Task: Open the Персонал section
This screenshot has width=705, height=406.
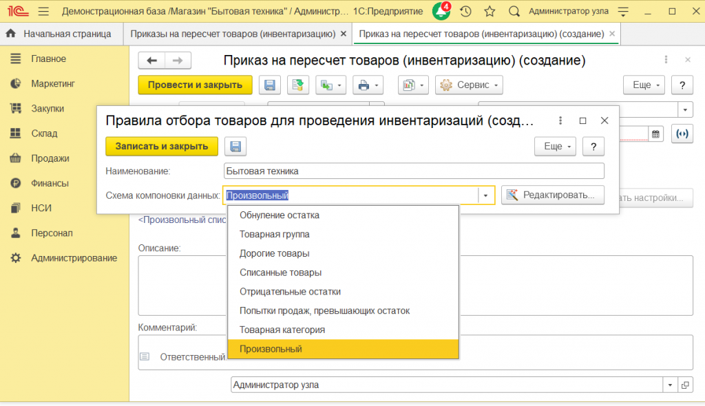Action: point(52,233)
